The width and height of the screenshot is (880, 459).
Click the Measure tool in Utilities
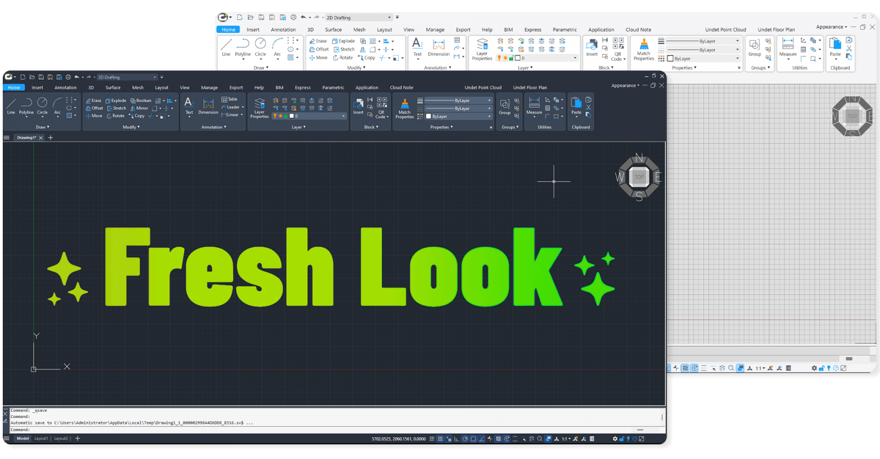click(534, 106)
